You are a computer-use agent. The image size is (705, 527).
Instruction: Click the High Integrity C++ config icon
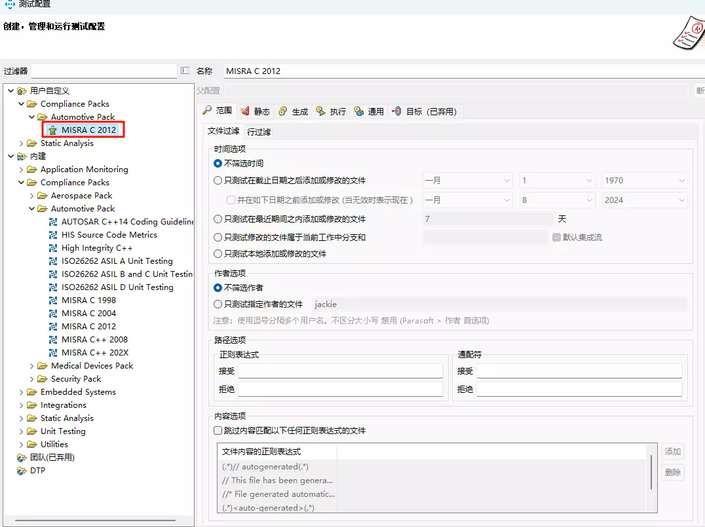(53, 248)
